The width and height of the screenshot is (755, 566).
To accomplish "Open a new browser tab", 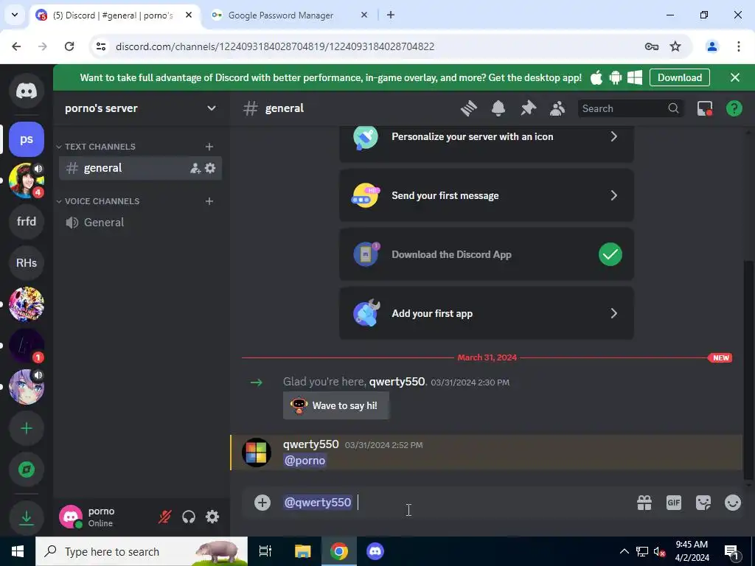I will [x=391, y=15].
